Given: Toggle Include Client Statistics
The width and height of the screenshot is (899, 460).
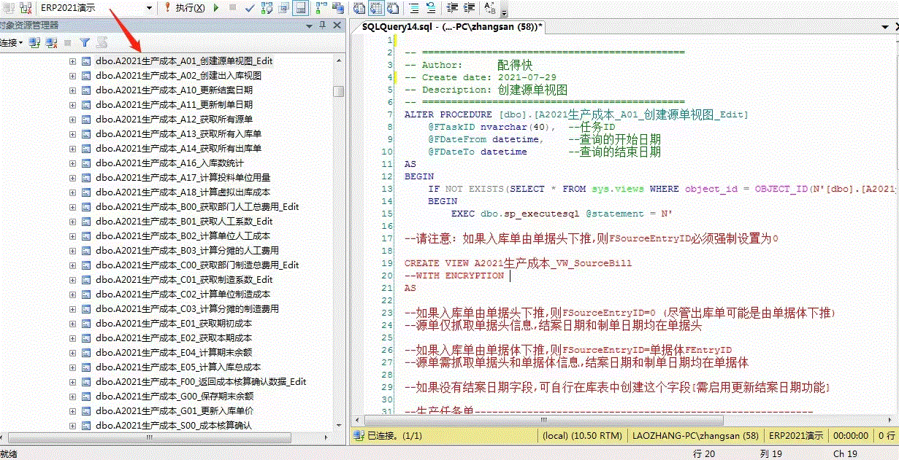Looking at the screenshot, I should tap(338, 7).
